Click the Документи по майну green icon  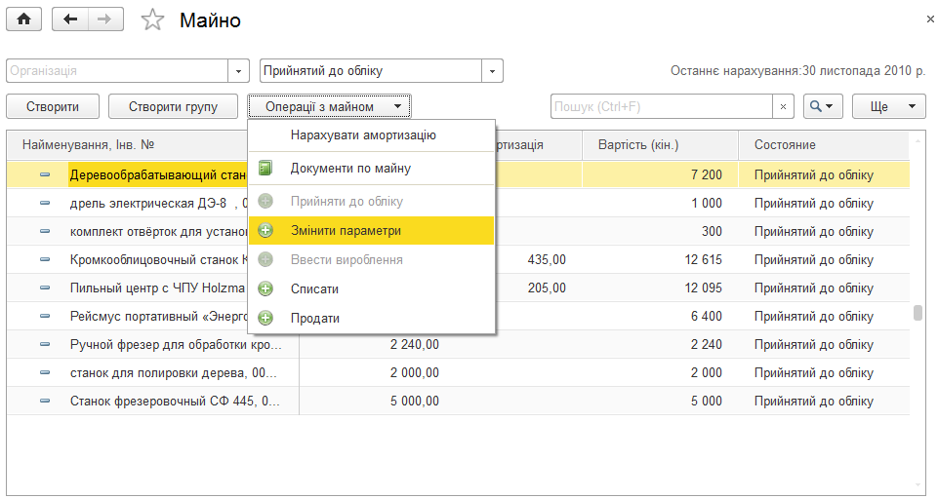(x=265, y=168)
